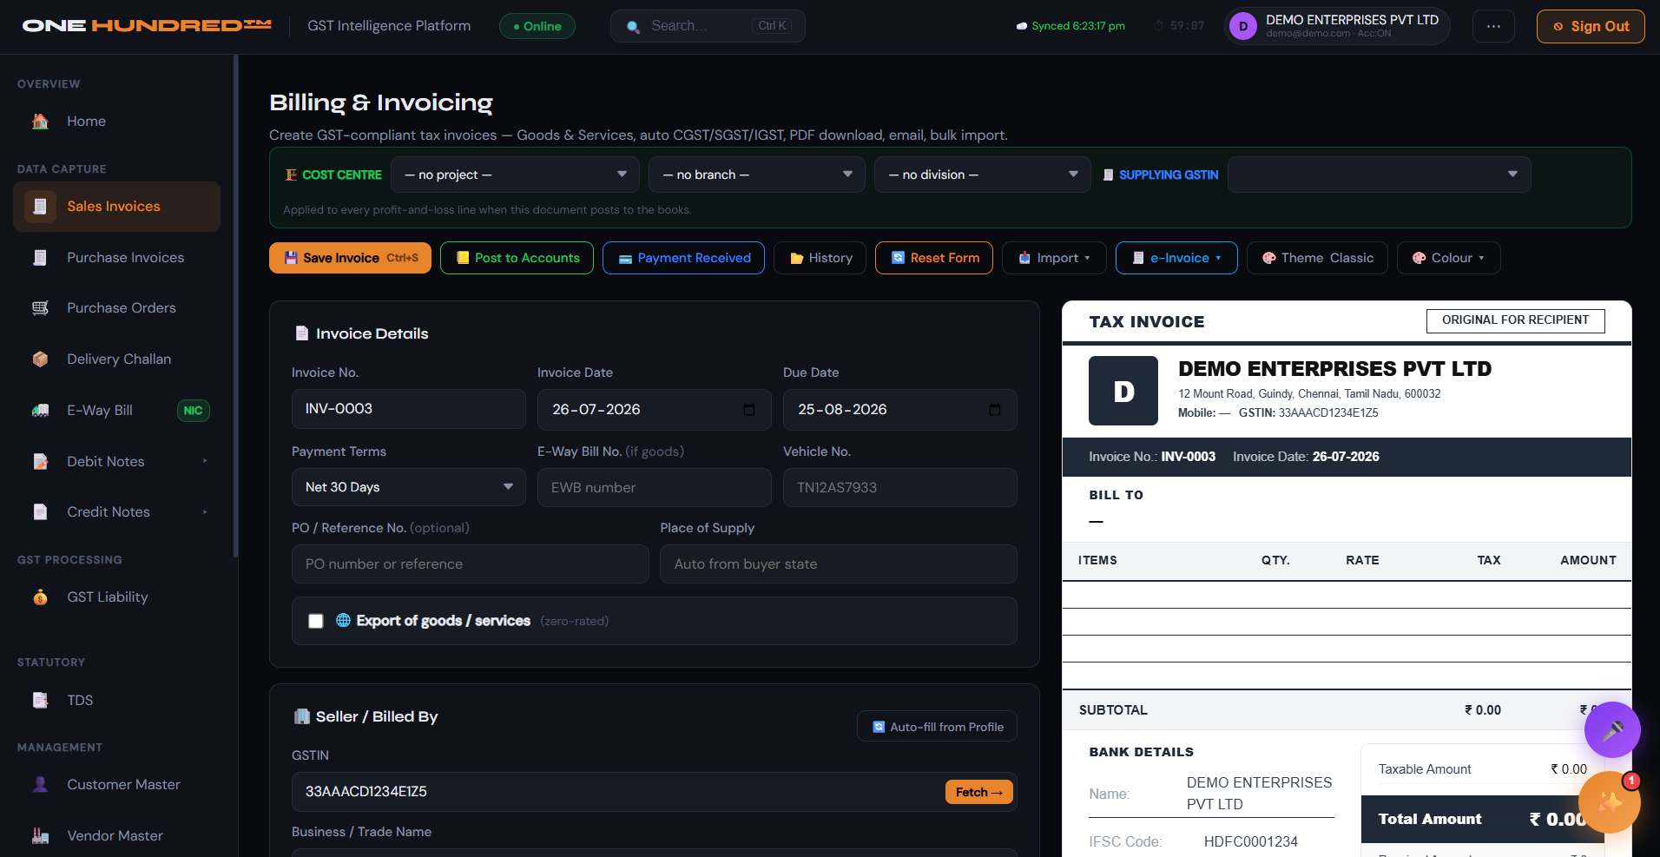
Task: Click ORIGINAL FOR RECIPIENT label in preview
Action: tap(1515, 320)
